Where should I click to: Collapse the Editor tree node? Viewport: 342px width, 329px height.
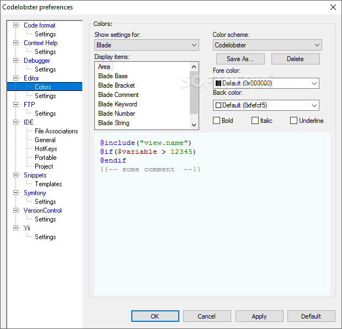[15, 78]
